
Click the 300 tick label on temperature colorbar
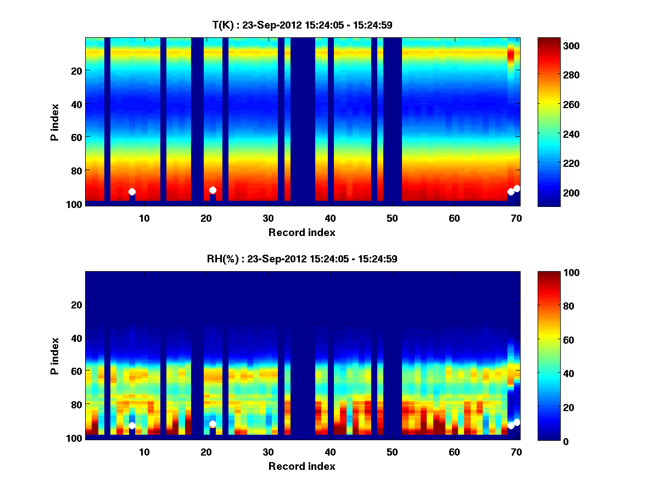[574, 46]
